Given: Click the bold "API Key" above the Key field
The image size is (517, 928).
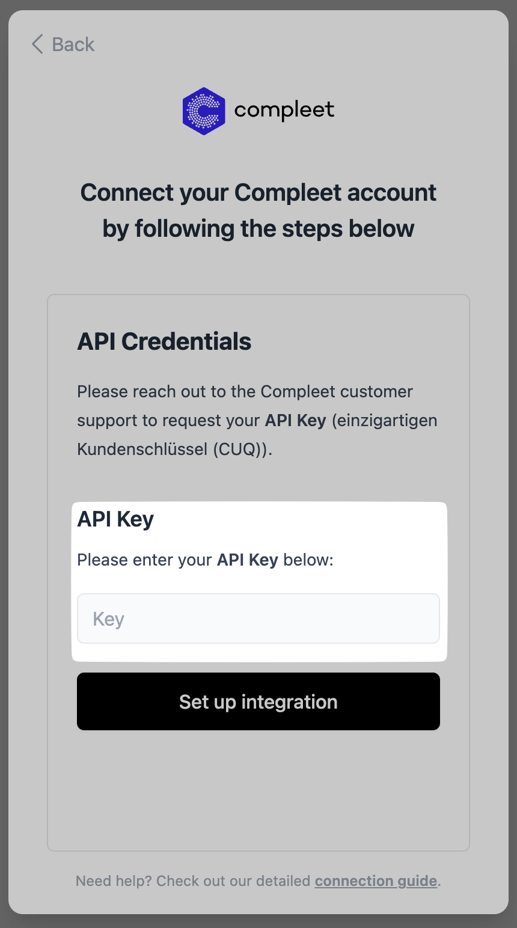Looking at the screenshot, I should tap(247, 560).
